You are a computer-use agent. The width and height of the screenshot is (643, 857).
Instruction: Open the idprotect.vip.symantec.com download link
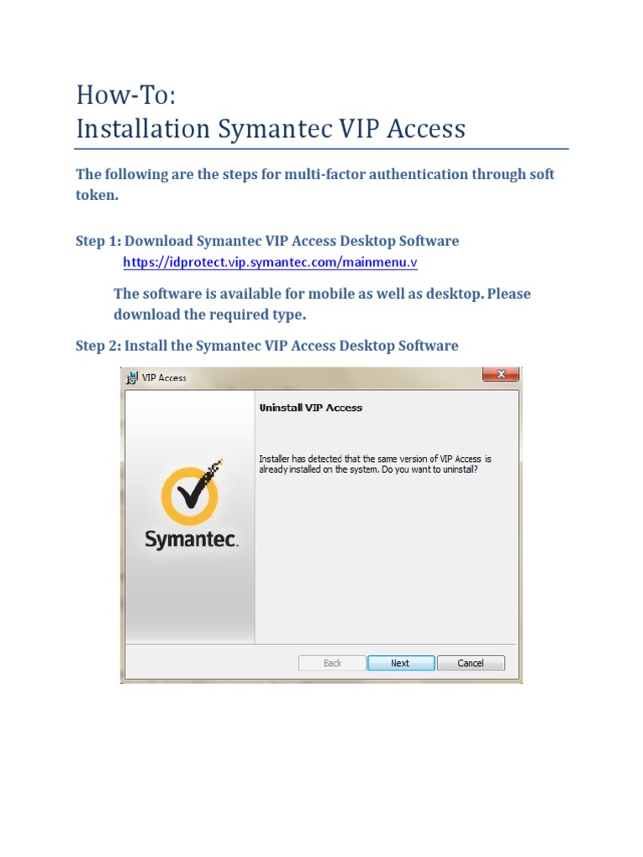click(x=270, y=262)
